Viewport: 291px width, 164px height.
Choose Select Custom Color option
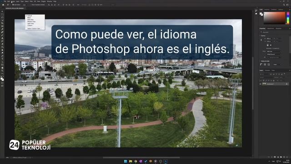tap(35, 29)
